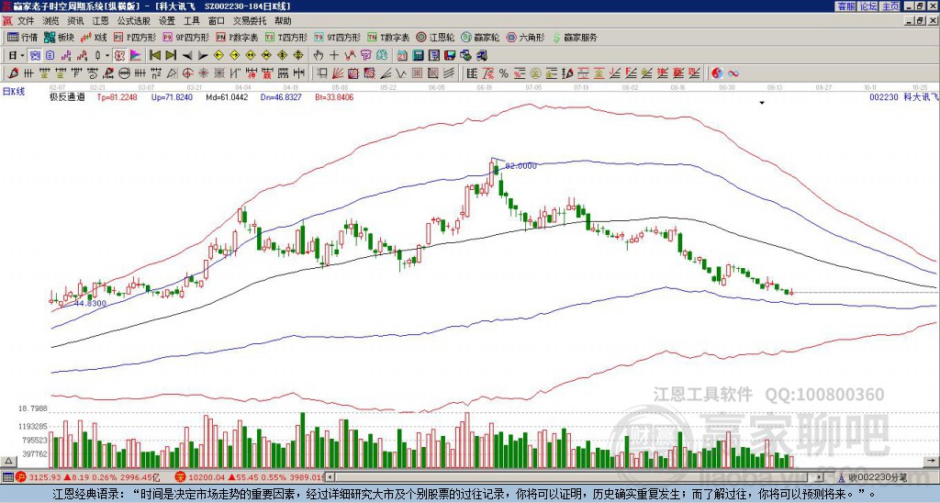Select the Gann fan lines tool
940x503 pixels.
(338, 73)
